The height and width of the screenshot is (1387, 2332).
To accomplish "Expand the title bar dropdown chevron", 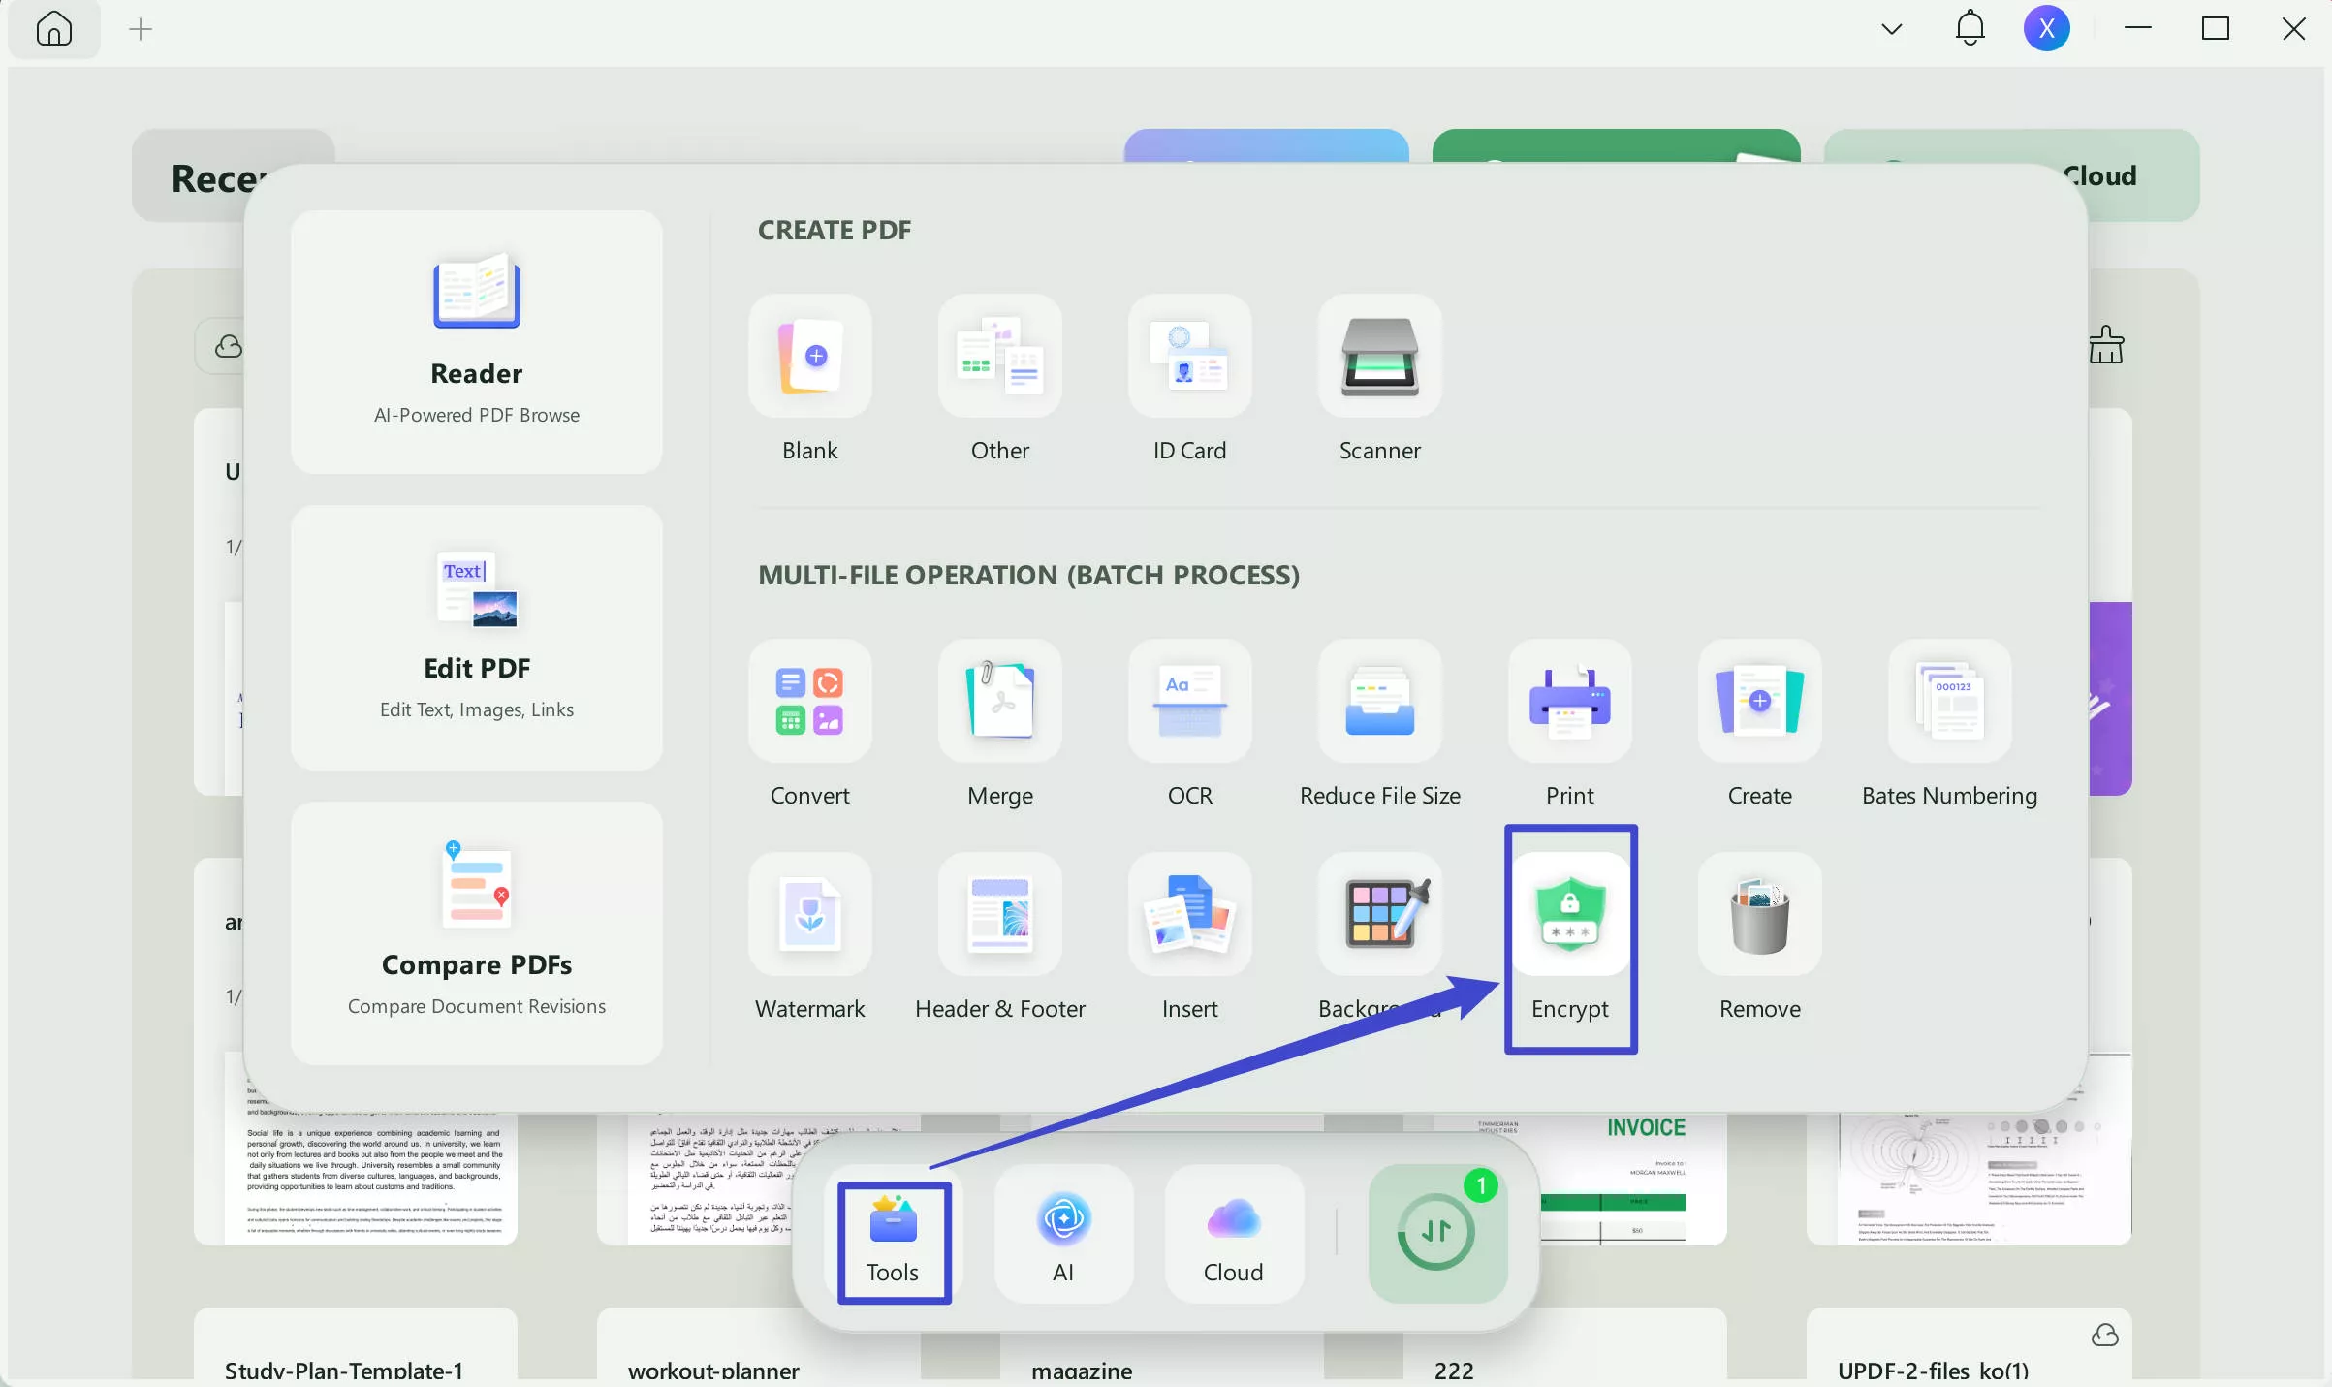I will [1891, 29].
